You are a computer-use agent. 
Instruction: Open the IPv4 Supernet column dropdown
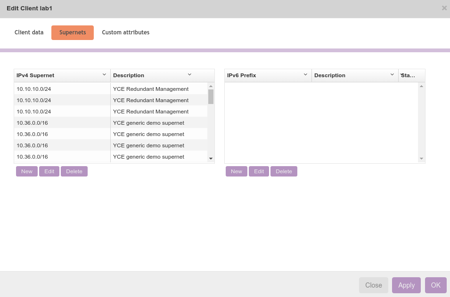click(104, 75)
